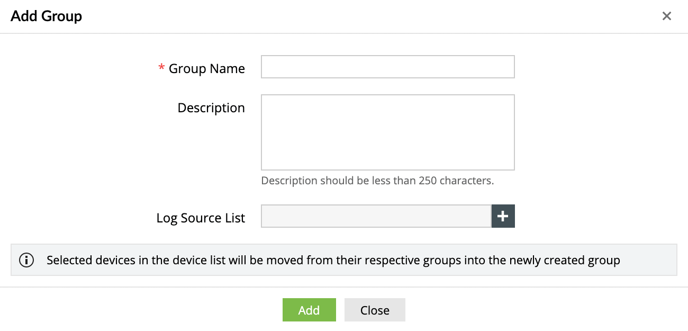
Task: Click the add-source icon at field's right edge
Action: point(503,216)
